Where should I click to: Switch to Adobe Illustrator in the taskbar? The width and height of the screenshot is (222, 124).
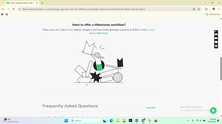click(130, 121)
